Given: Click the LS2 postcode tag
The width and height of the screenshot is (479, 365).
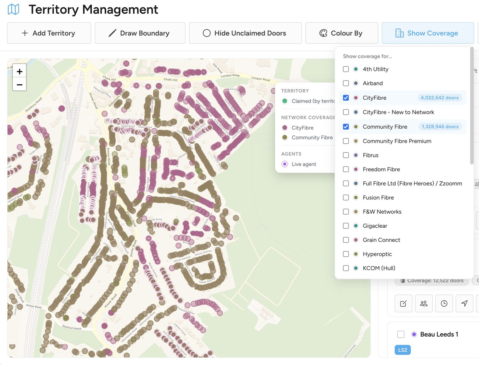Looking at the screenshot, I should click(x=403, y=350).
